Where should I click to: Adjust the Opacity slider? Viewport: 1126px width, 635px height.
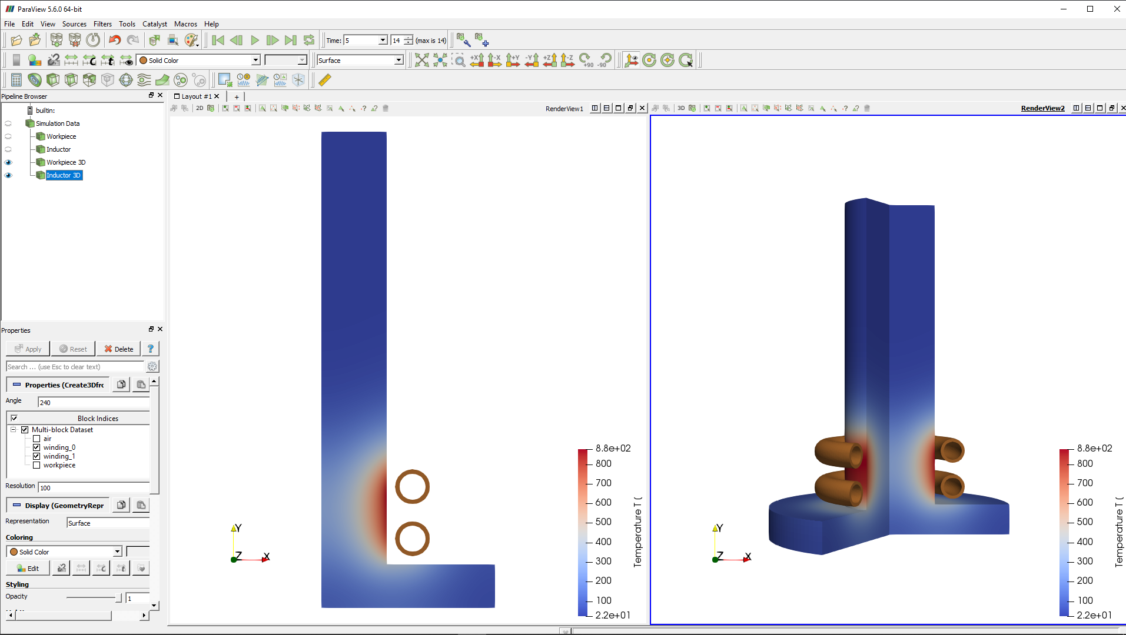[x=94, y=597]
